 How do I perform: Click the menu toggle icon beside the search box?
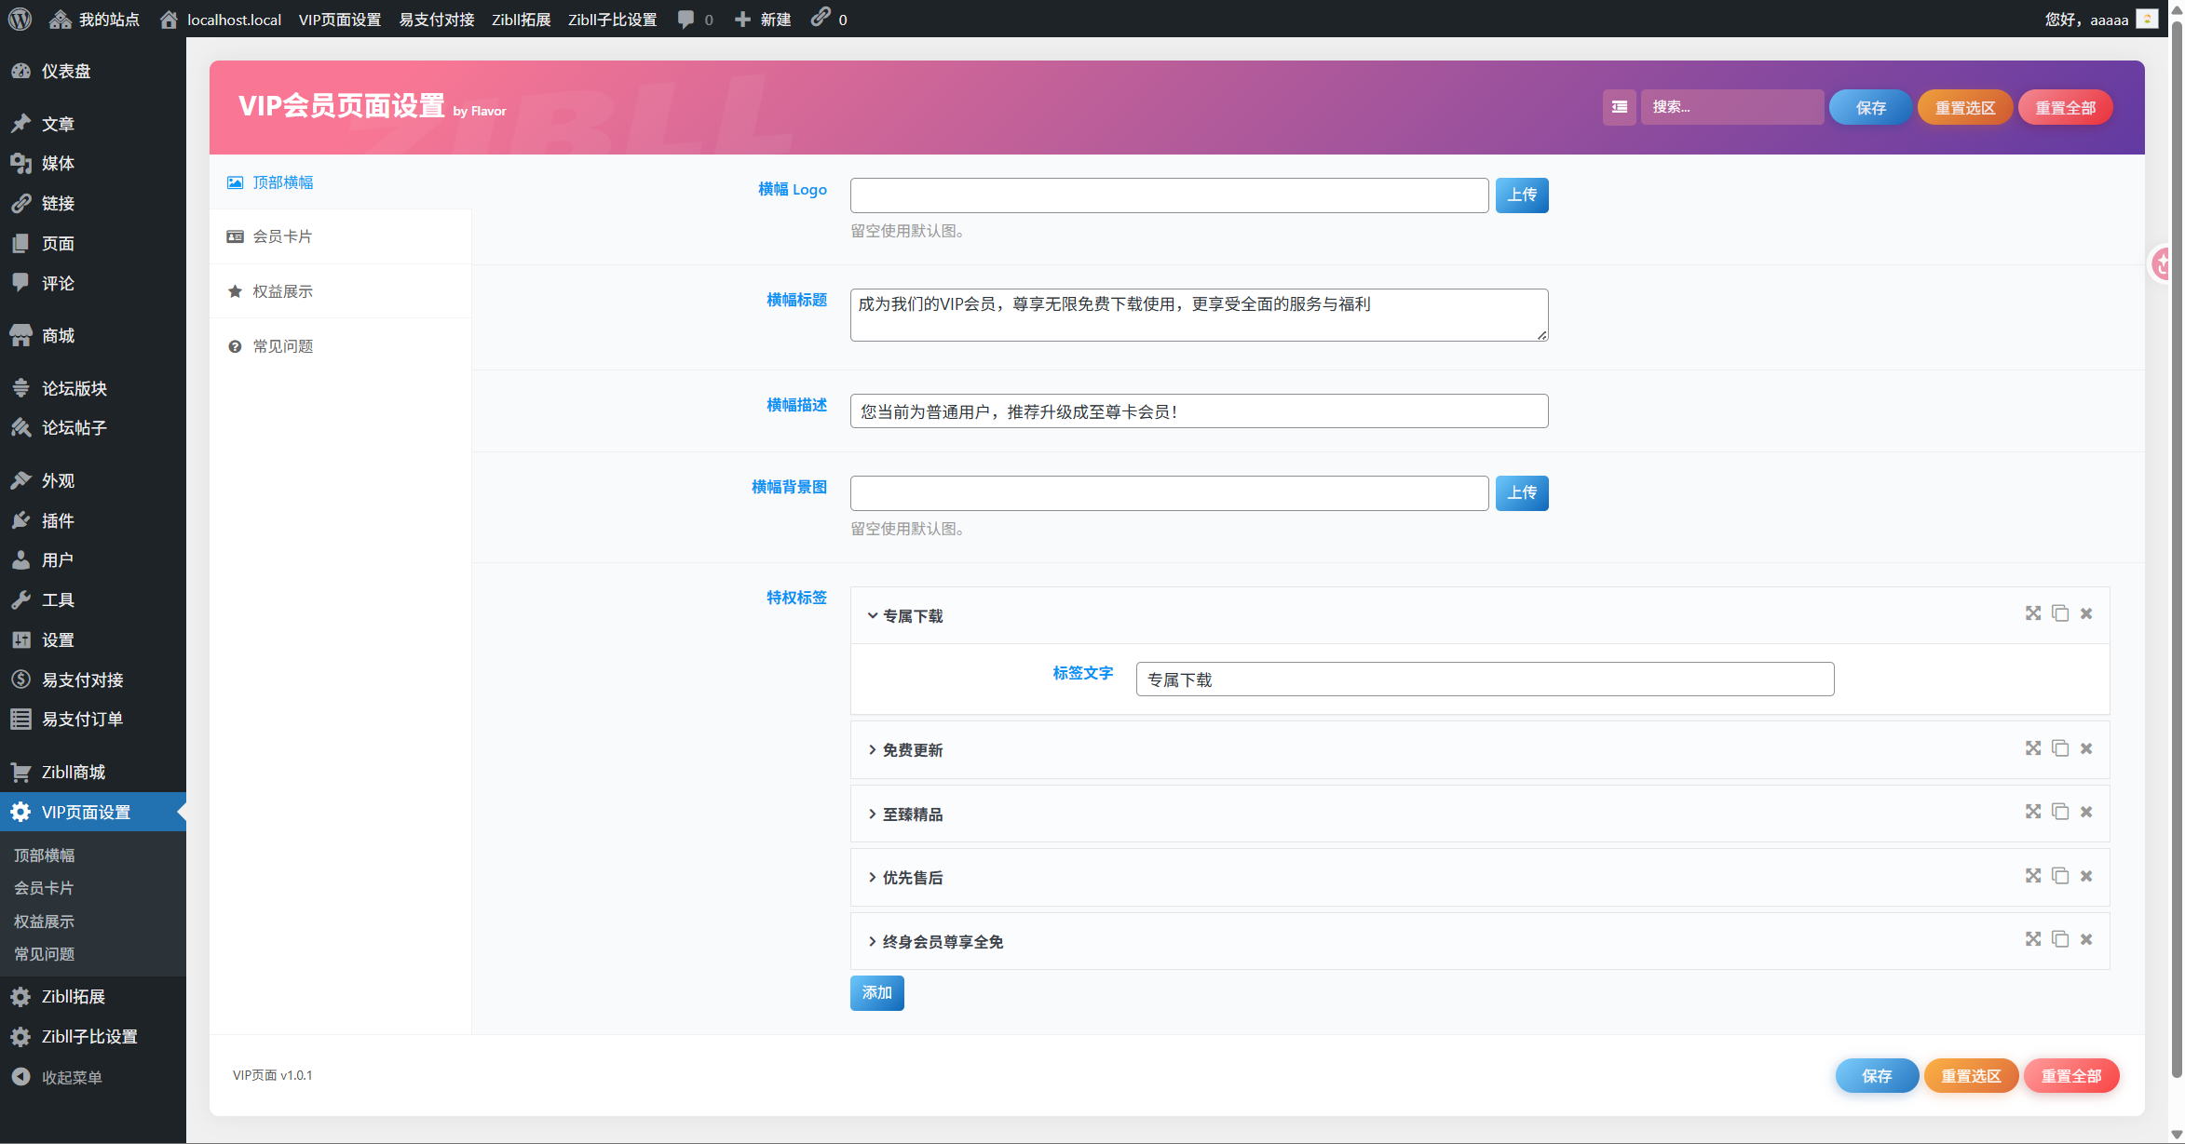click(1619, 107)
